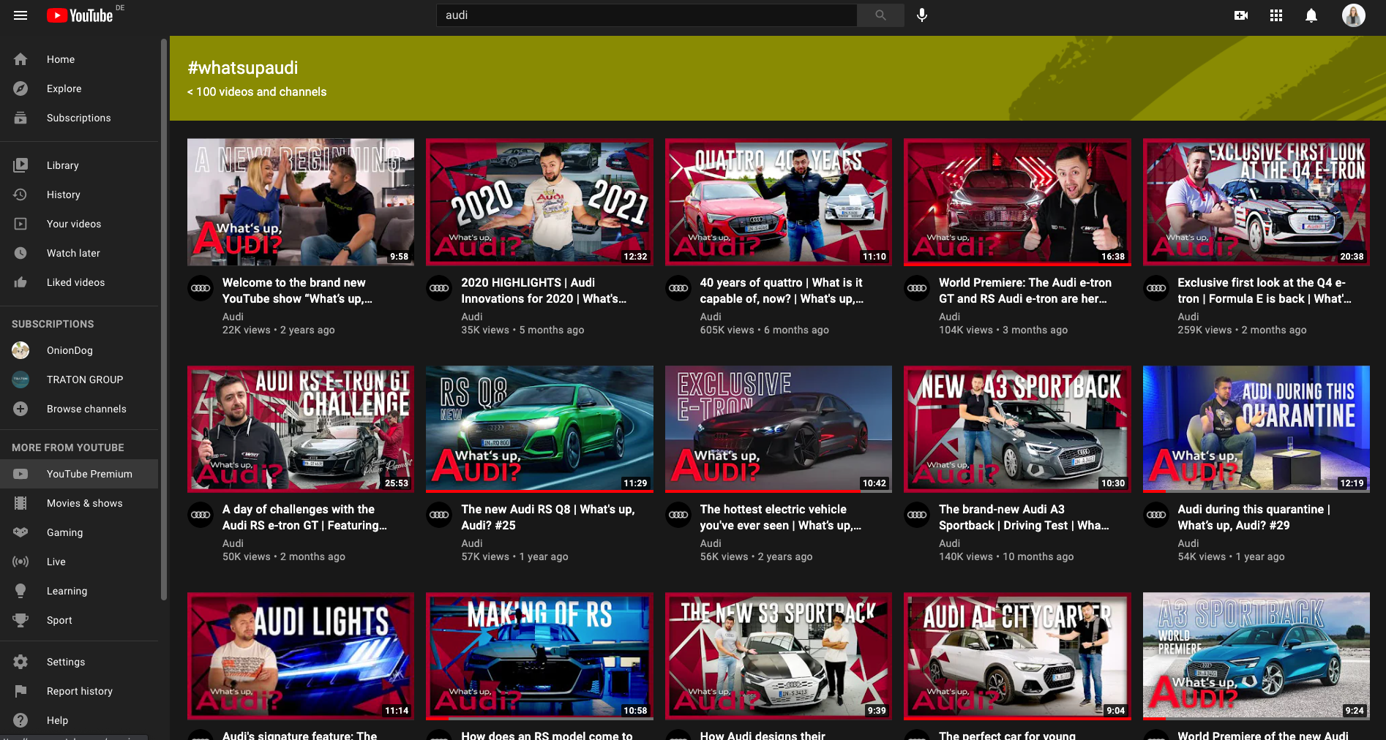Click the search magnifier button
This screenshot has width=1386, height=740.
click(x=880, y=15)
